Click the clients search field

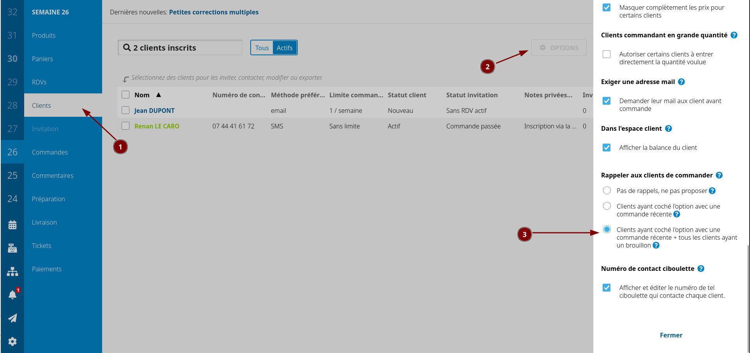[180, 47]
